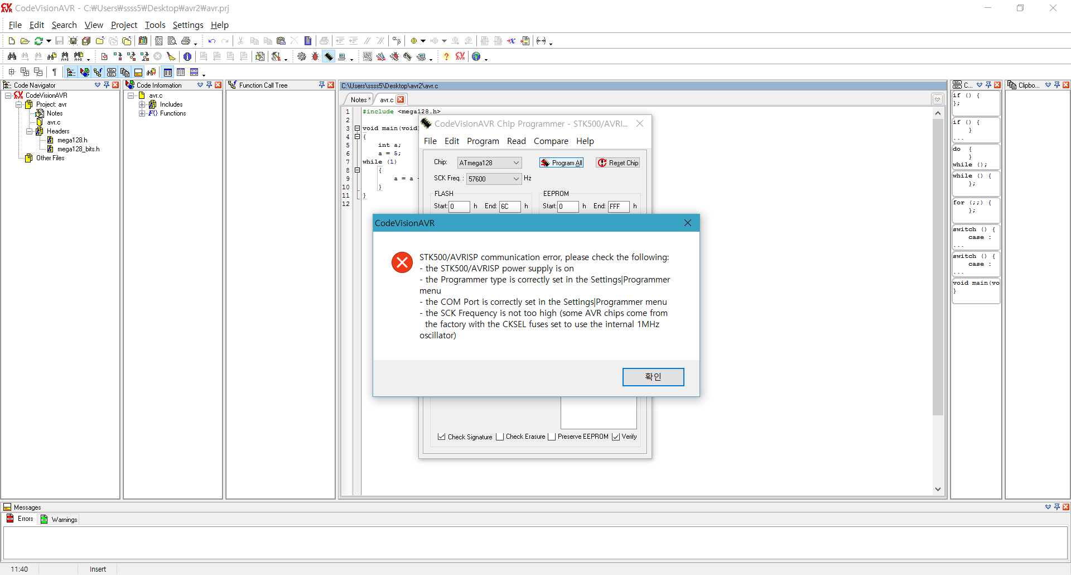Toggle the Preserve EEPROM checkbox
The width and height of the screenshot is (1071, 575).
point(552,437)
